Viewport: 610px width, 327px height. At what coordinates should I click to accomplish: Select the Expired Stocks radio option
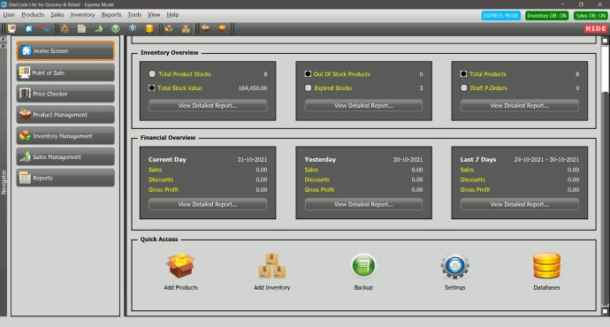(309, 87)
